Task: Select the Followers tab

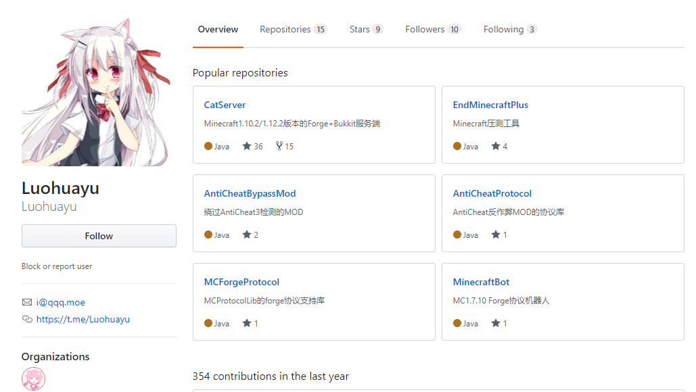Action: point(433,29)
